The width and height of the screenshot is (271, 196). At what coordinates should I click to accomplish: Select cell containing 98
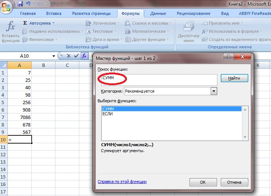(x=19, y=95)
